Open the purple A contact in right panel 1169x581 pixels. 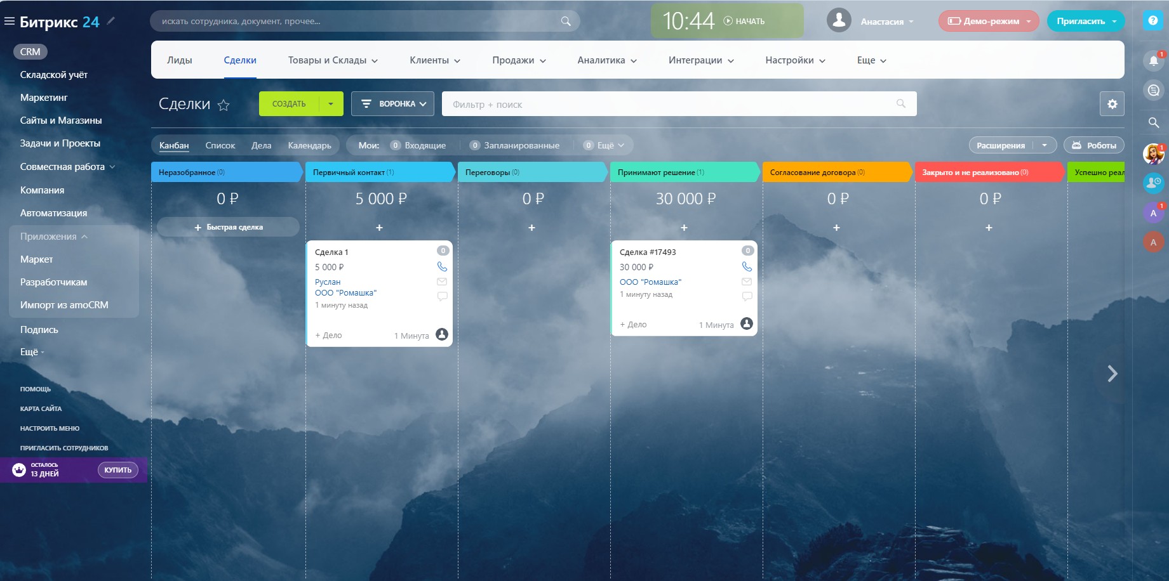pos(1153,213)
